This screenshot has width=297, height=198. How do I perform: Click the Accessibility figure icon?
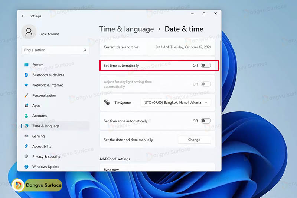tap(26, 146)
